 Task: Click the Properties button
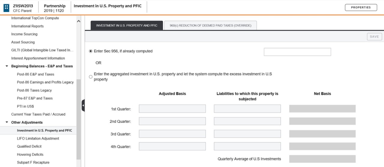click(x=361, y=7)
